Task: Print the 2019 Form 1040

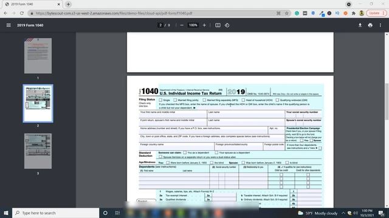Action: tap(370, 25)
